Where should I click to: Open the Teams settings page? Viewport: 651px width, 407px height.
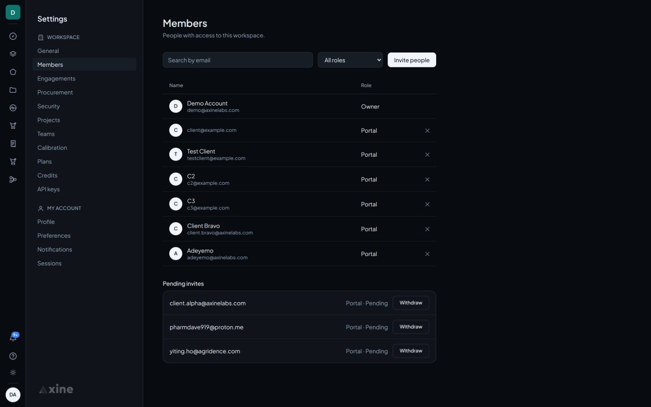(x=84, y=134)
